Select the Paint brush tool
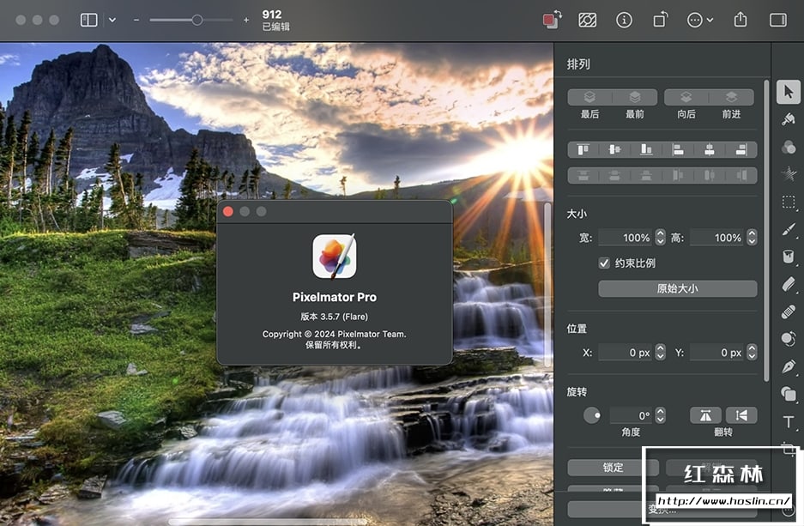Viewport: 804px width, 526px height. tap(789, 230)
